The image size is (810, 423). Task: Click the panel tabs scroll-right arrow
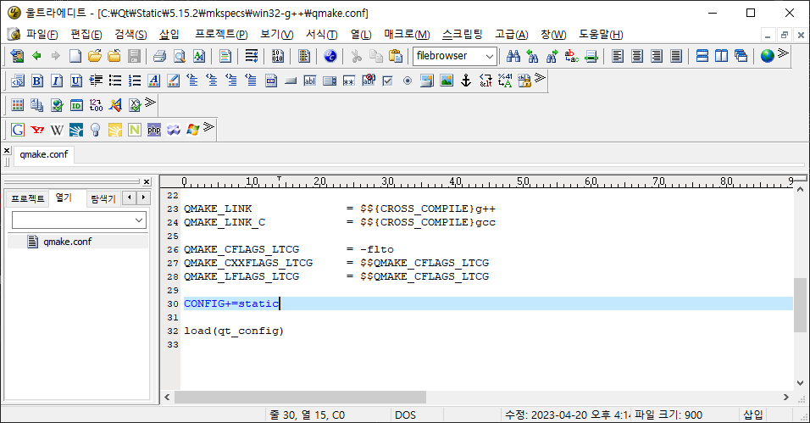143,198
